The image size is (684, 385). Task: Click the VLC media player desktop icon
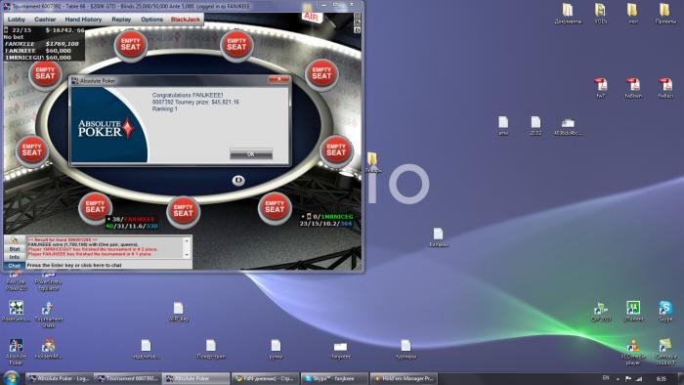(x=633, y=352)
